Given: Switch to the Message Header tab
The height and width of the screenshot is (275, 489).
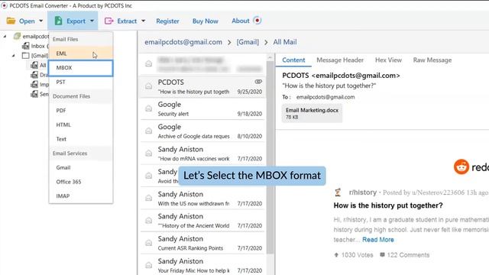Looking at the screenshot, I should point(340,60).
